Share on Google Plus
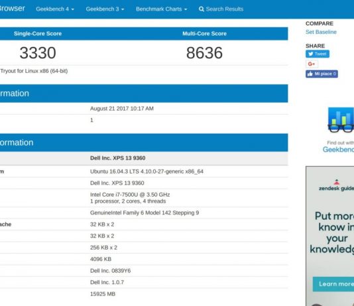This screenshot has width=354, height=306. [x=312, y=64]
